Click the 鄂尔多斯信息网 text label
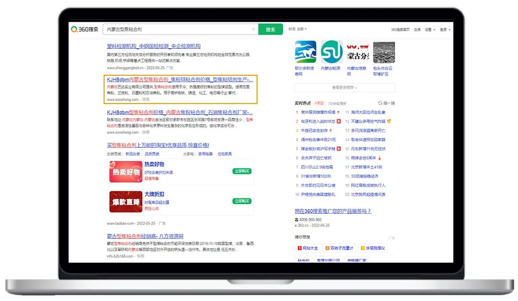 (x=304, y=71)
